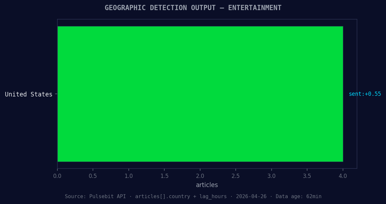Viewport: 386px width, 204px height.
Task: Select the Source footer text
Action: [x=193, y=196]
